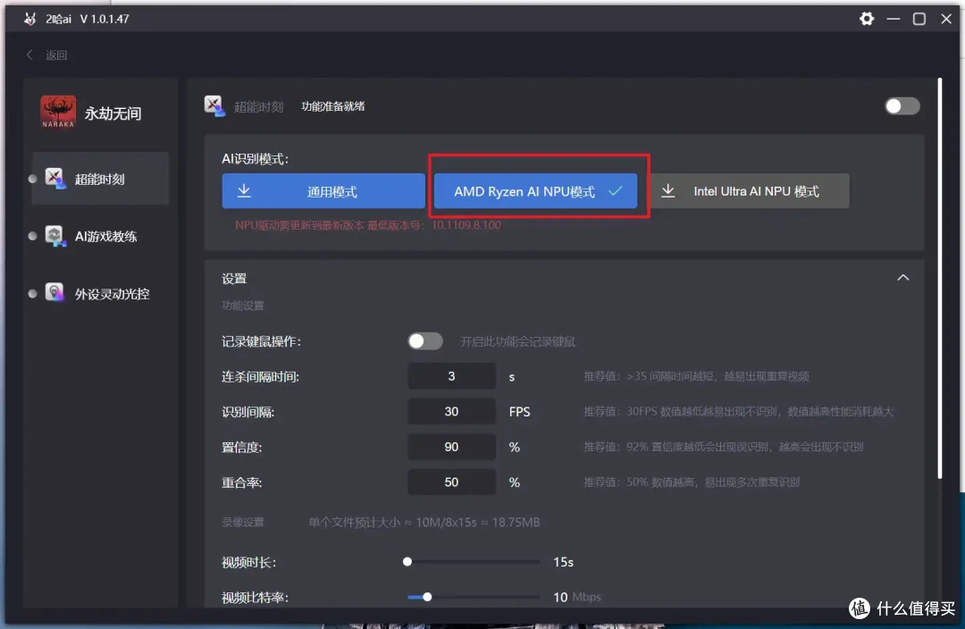Viewport: 965px width, 629px height.
Task: Select AMD Ryzen AI NPU模式
Action: (535, 191)
